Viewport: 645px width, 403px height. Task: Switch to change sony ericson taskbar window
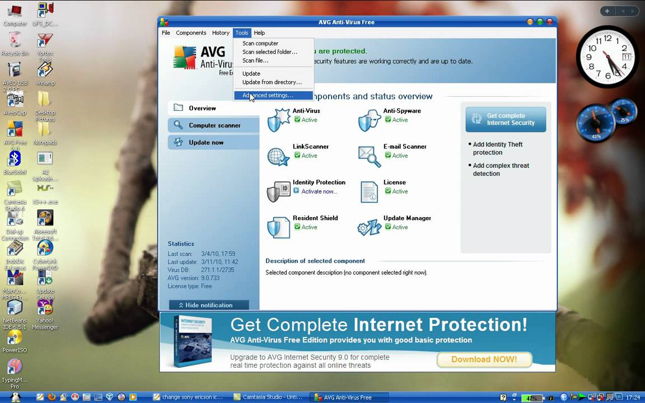click(188, 397)
